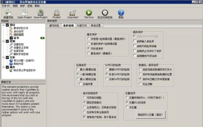The height and width of the screenshot is (127, 203).
Task: Click the green indicator on 证书 row
Action: click(x=42, y=38)
